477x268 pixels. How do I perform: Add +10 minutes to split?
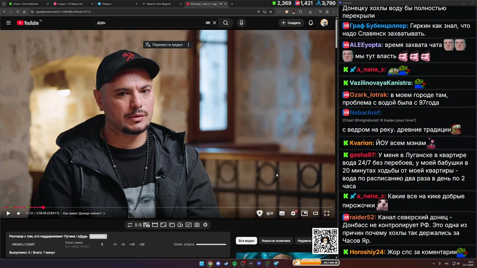(x=132, y=245)
